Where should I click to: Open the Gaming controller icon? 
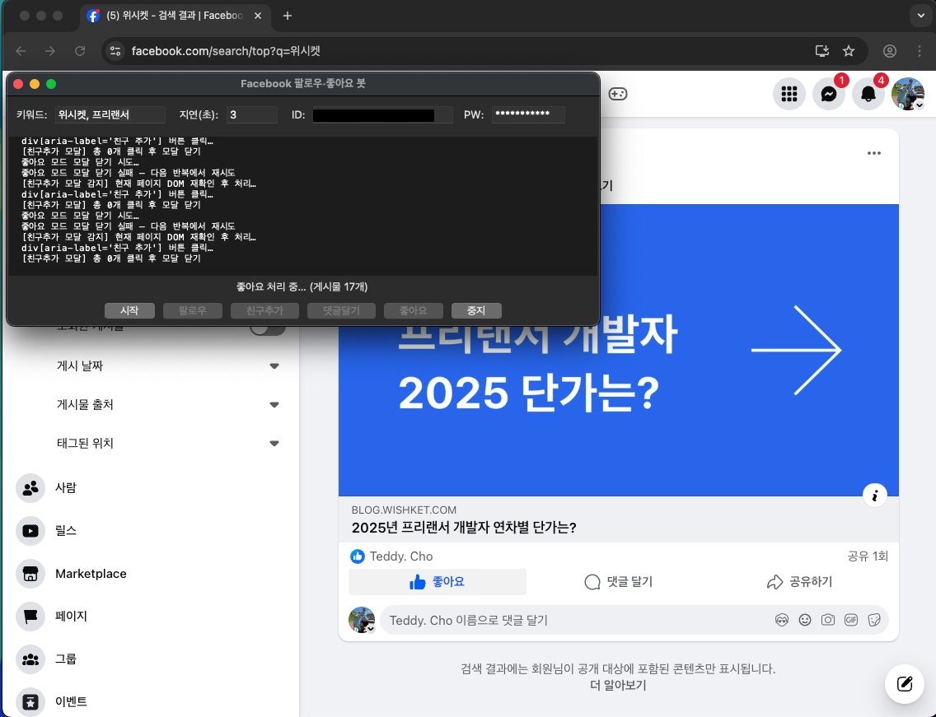click(618, 94)
